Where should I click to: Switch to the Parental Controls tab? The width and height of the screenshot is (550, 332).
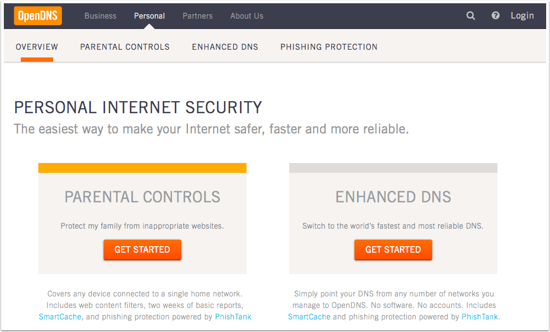tap(125, 47)
